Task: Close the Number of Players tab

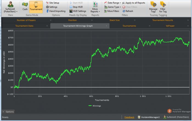Action: point(50,20)
